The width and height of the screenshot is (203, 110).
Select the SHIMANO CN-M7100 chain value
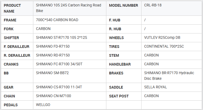pyautogui.click(x=53, y=96)
